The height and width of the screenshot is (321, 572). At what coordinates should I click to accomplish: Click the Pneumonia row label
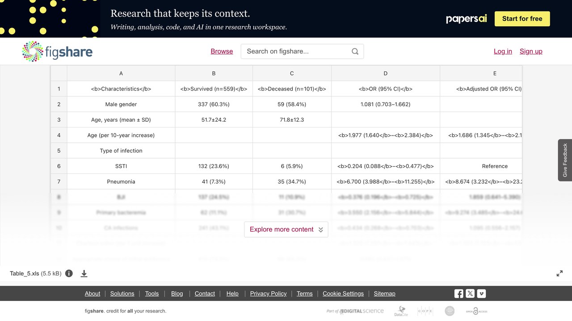pyautogui.click(x=121, y=181)
